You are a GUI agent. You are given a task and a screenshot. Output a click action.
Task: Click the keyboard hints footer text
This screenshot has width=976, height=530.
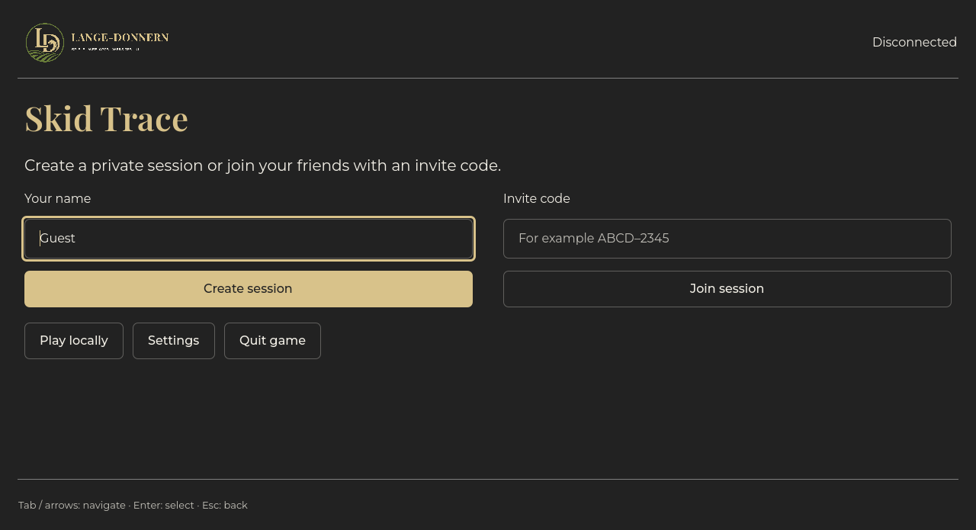pos(133,505)
